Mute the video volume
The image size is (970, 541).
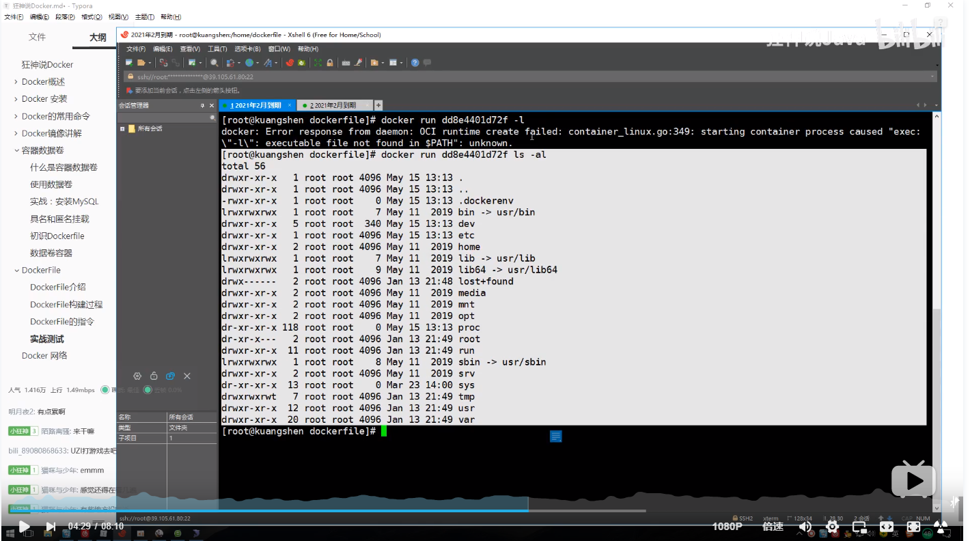click(805, 526)
